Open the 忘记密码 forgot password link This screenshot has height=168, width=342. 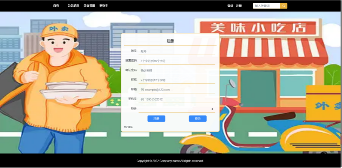pos(128,127)
